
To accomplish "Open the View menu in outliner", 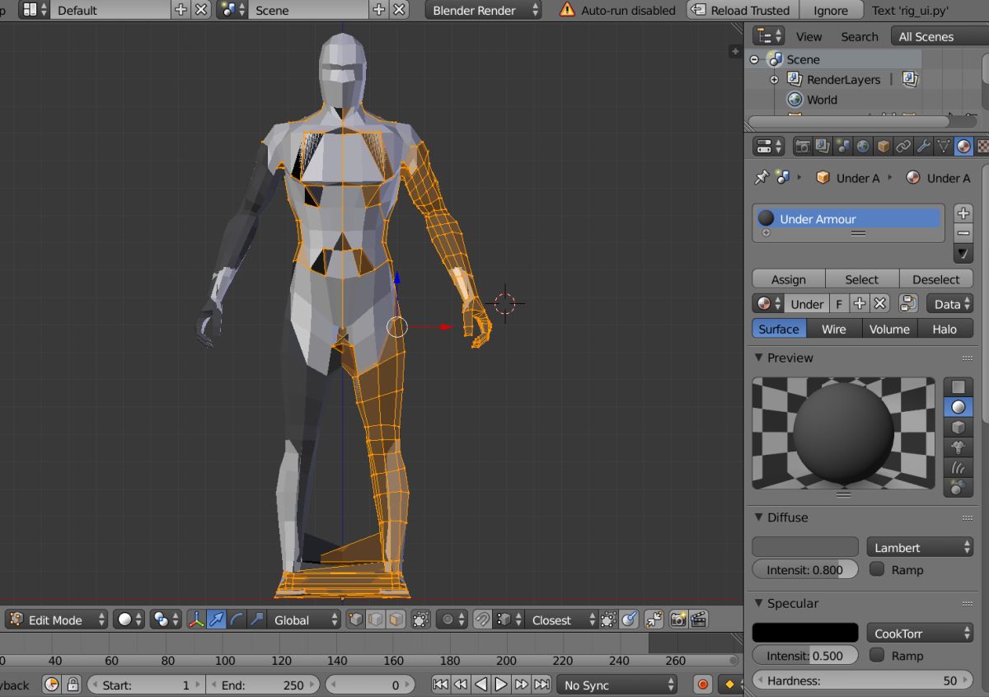I will (x=808, y=36).
